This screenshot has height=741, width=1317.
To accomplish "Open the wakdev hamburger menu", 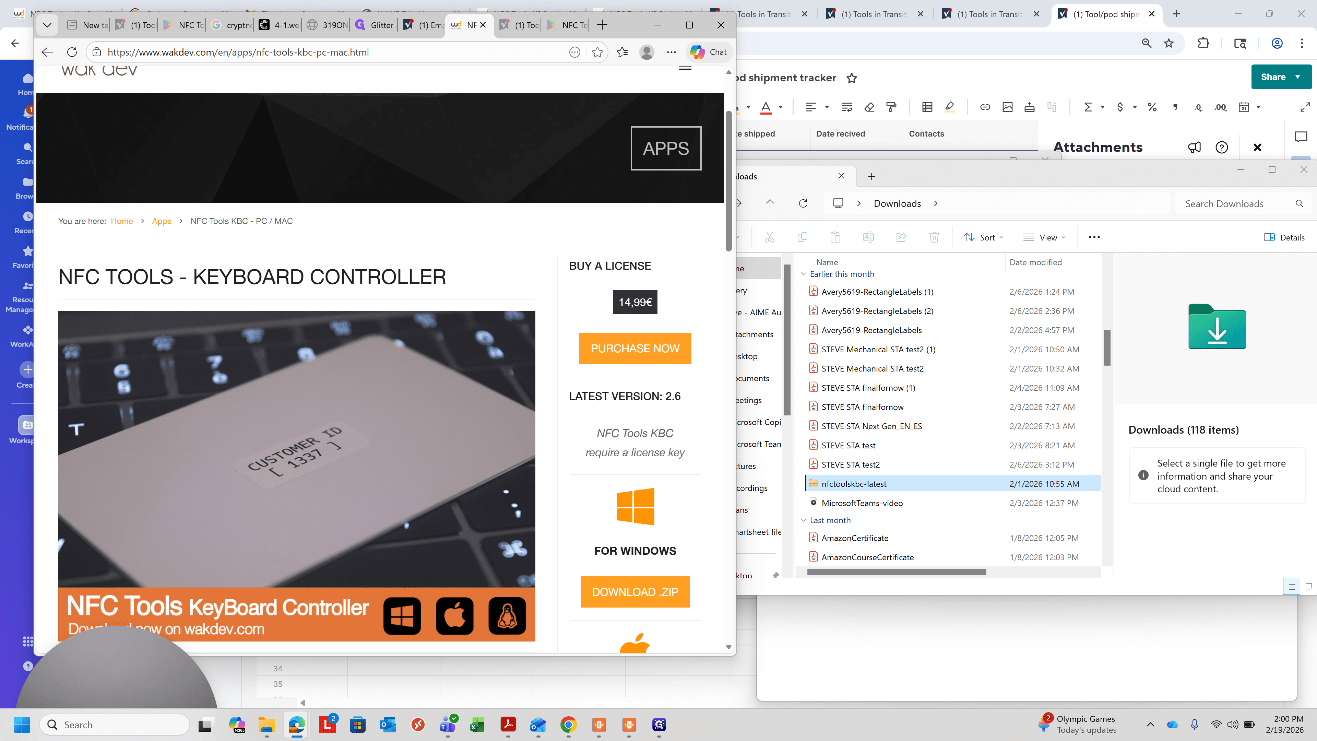I will point(685,68).
